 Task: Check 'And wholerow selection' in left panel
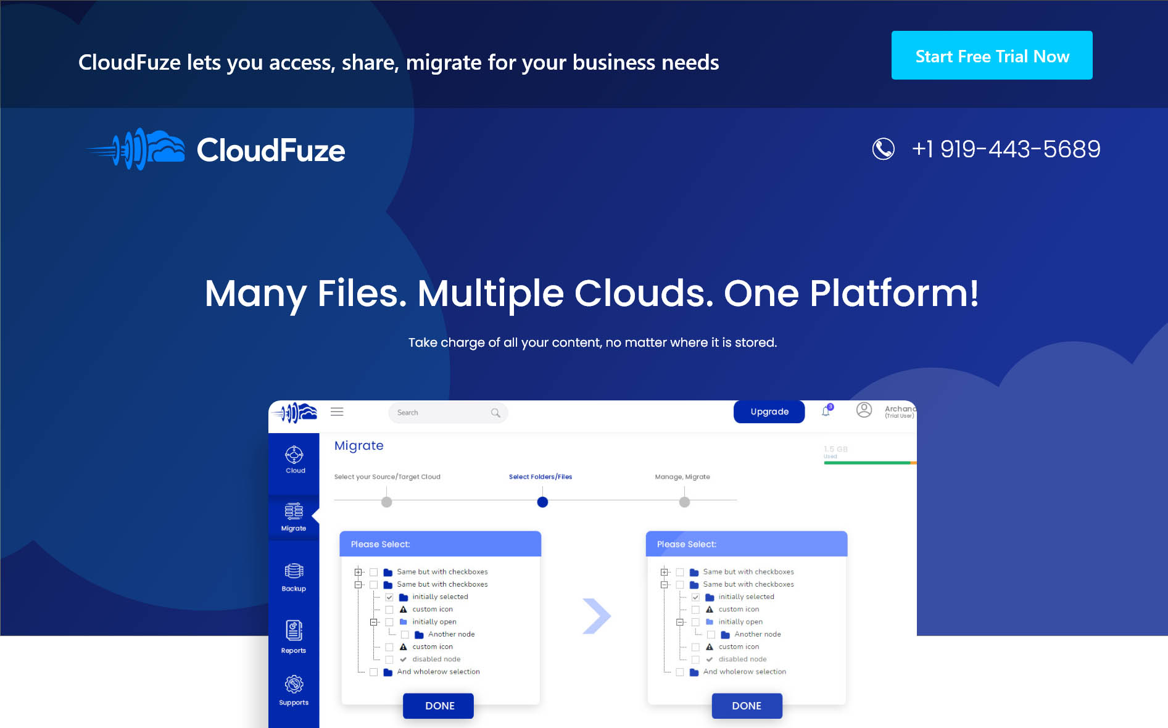point(374,672)
